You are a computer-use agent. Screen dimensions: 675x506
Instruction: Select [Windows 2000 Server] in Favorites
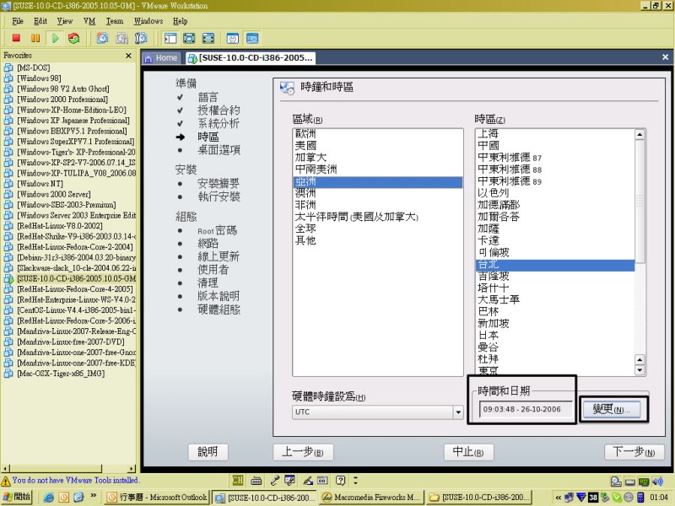click(54, 195)
